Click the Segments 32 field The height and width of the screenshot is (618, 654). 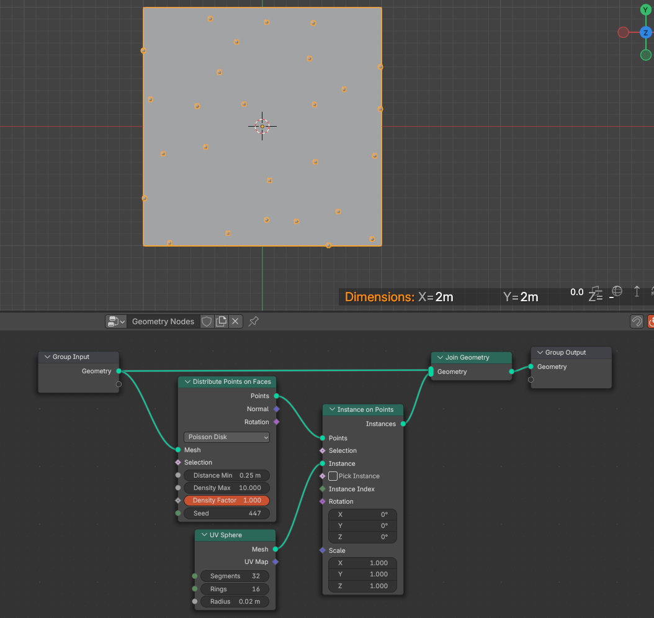[x=235, y=576]
